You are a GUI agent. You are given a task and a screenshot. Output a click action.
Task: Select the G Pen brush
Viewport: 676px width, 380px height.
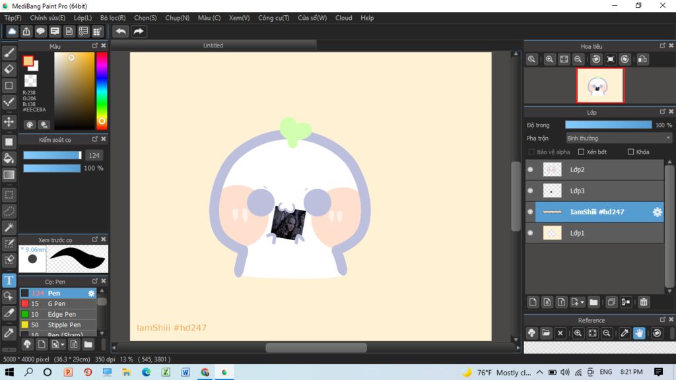[x=58, y=303]
